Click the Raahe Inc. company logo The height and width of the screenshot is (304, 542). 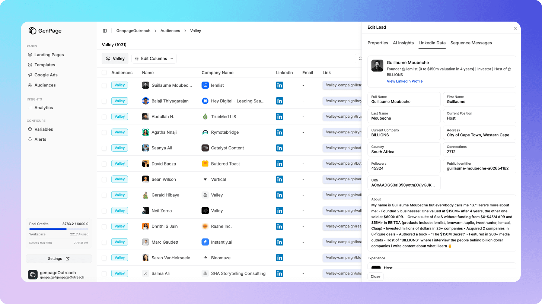coord(205,226)
